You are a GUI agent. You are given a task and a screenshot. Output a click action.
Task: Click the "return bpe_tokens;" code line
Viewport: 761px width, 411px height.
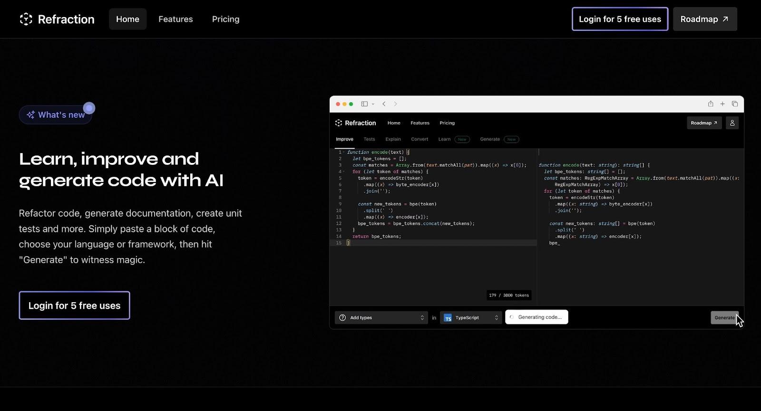(377, 236)
